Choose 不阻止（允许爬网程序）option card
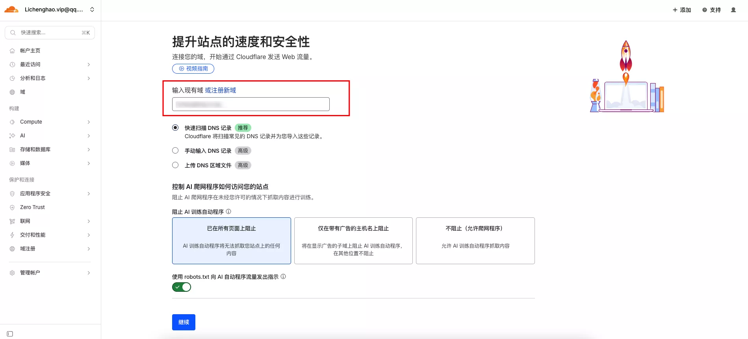This screenshot has height=339, width=748. (x=475, y=241)
